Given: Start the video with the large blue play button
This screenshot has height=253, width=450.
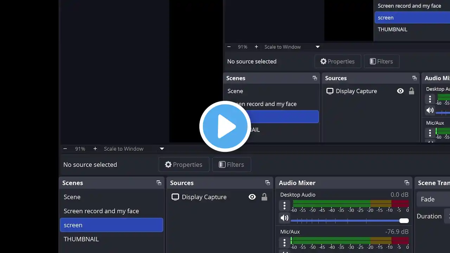Looking at the screenshot, I should (225, 126).
